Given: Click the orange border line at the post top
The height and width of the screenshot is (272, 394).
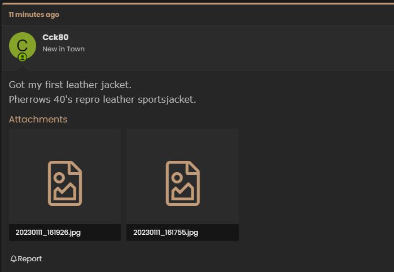Looking at the screenshot, I should pos(198,4).
